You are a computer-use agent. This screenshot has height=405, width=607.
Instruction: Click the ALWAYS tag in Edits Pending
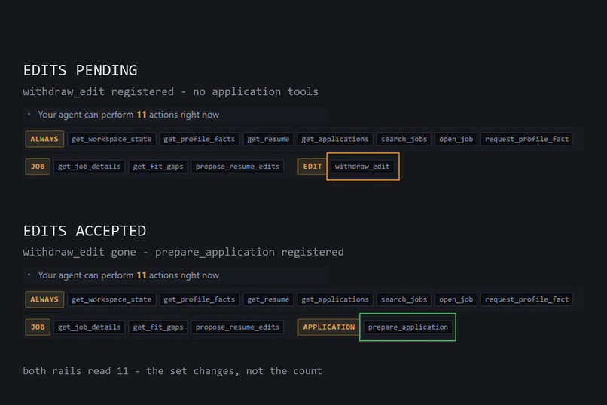click(x=44, y=139)
